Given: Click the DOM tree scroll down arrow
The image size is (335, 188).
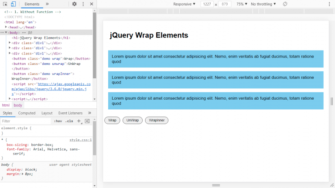Looking at the screenshot, I should click(94, 99).
